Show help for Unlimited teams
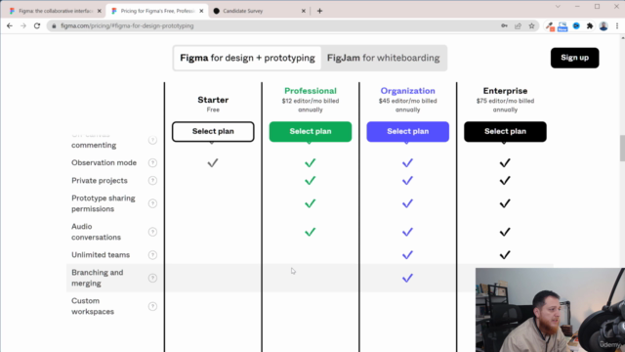This screenshot has width=625, height=352. [x=152, y=255]
